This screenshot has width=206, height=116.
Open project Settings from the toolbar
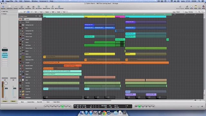pyautogui.click(x=16, y=7)
